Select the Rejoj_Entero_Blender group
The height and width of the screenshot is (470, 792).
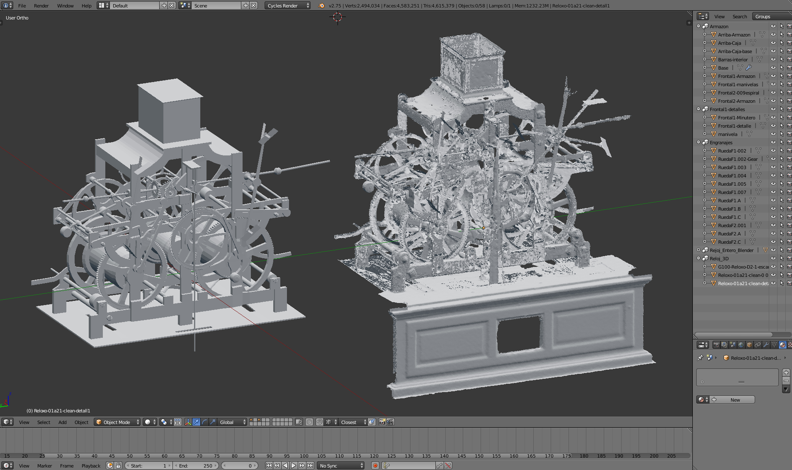pos(731,250)
